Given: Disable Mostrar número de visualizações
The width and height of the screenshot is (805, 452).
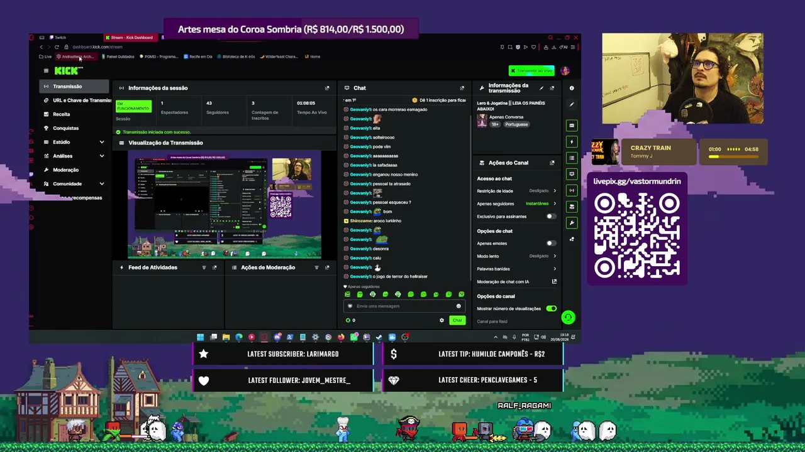Looking at the screenshot, I should coord(551,309).
